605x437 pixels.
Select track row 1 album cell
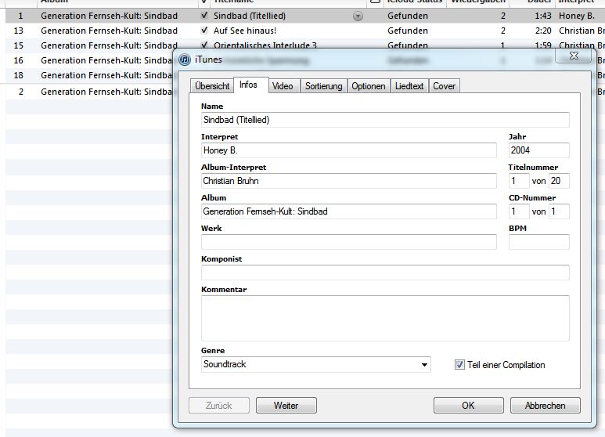pos(110,16)
